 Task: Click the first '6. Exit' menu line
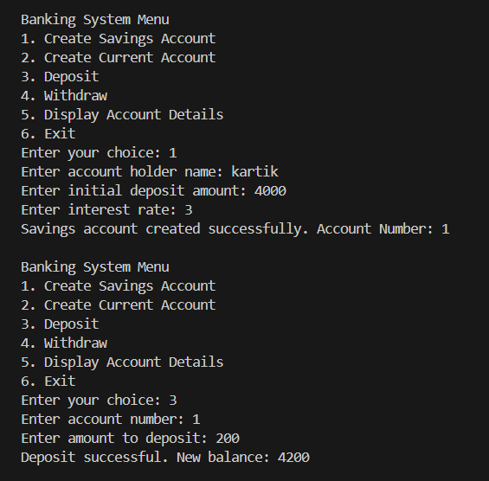click(x=48, y=134)
